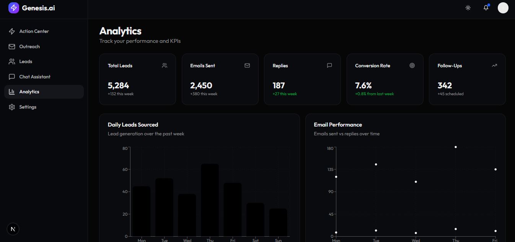Click the target icon on Conversion Rate card
515x242 pixels.
[412, 65]
